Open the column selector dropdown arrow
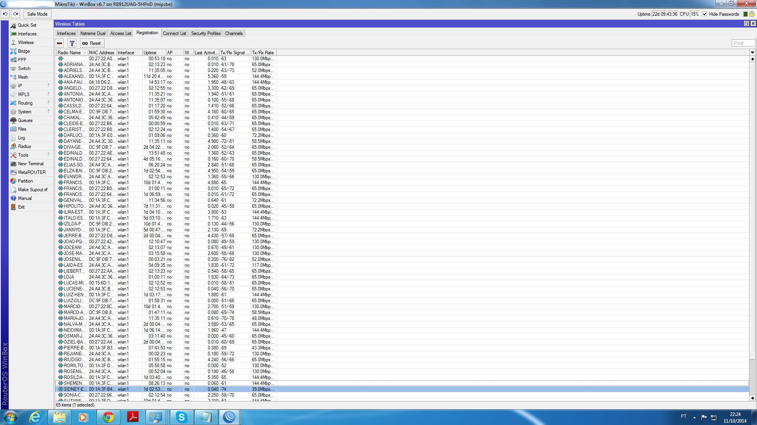This screenshot has height=425, width=757. (752, 52)
